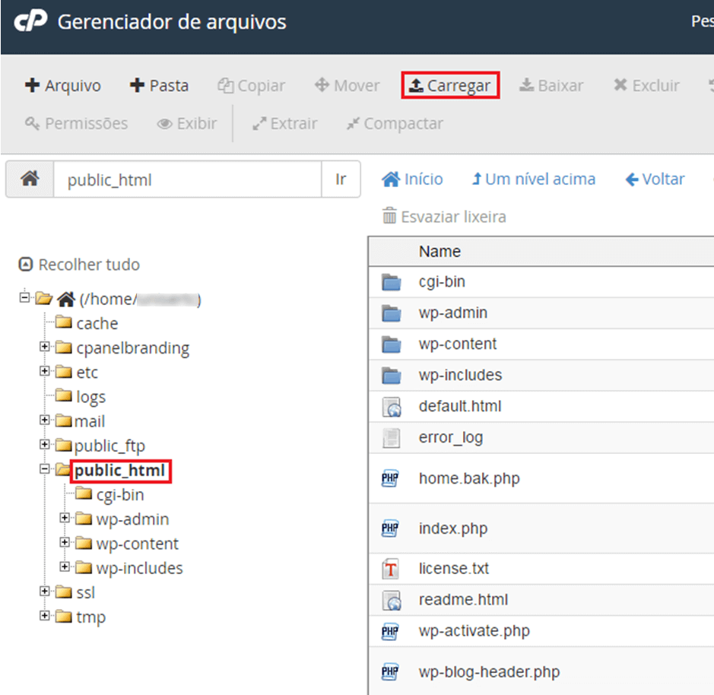Select the file name readme.html

tap(463, 599)
